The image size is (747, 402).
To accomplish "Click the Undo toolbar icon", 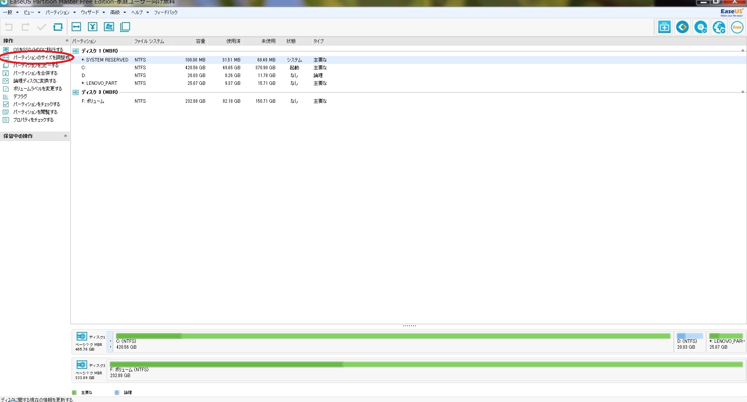I will click(x=9, y=27).
